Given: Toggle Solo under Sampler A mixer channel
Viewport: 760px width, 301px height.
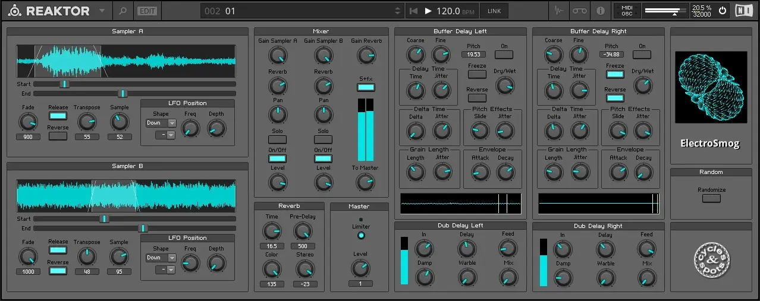Looking at the screenshot, I should point(278,140).
